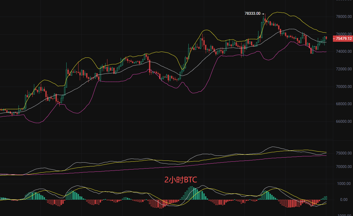This screenshot has width=353, height=216.
Task: Select the candlestick at the 78333 peak
Action: tap(265, 19)
